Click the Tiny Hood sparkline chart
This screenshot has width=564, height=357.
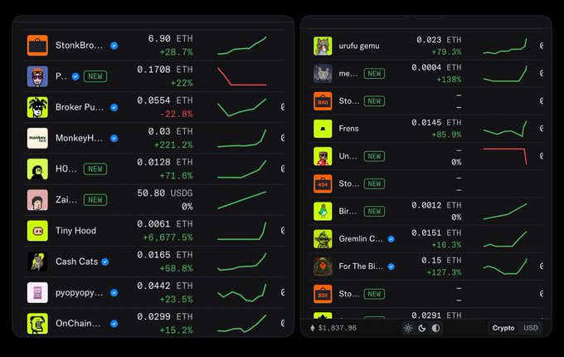click(x=241, y=231)
